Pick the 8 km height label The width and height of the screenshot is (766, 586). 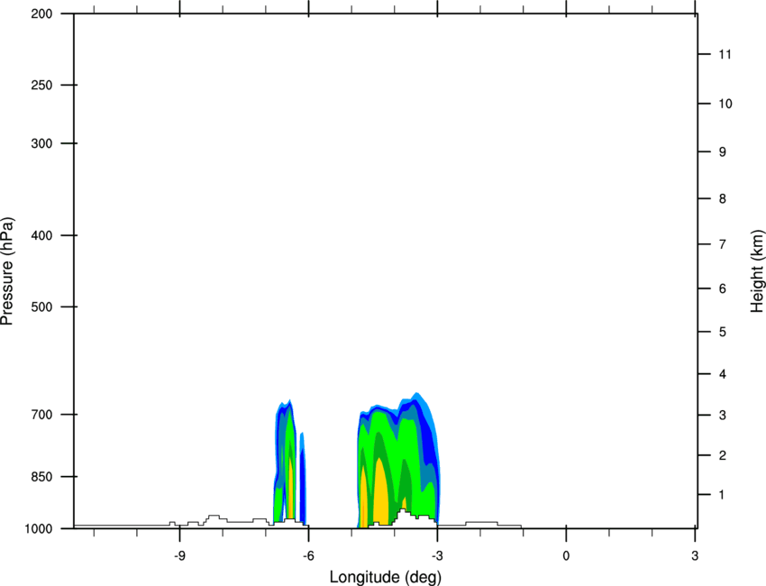pos(723,198)
